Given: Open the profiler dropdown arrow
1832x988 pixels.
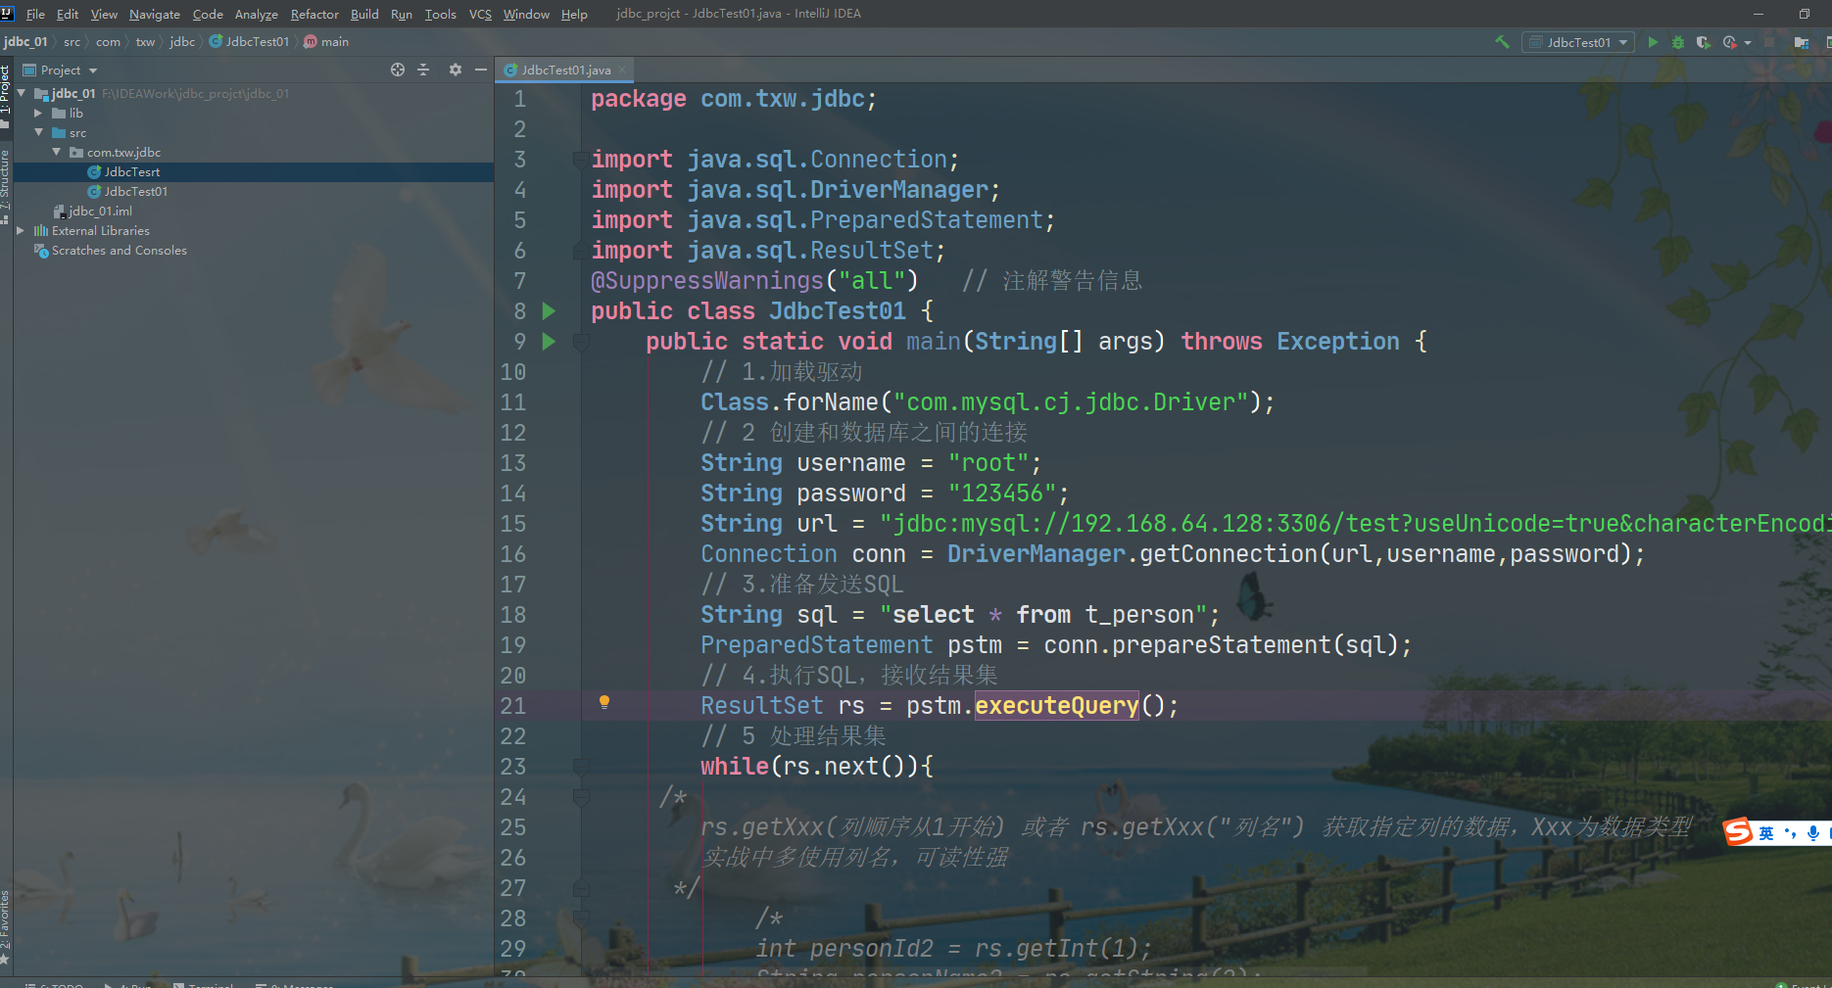Looking at the screenshot, I should [x=1748, y=43].
